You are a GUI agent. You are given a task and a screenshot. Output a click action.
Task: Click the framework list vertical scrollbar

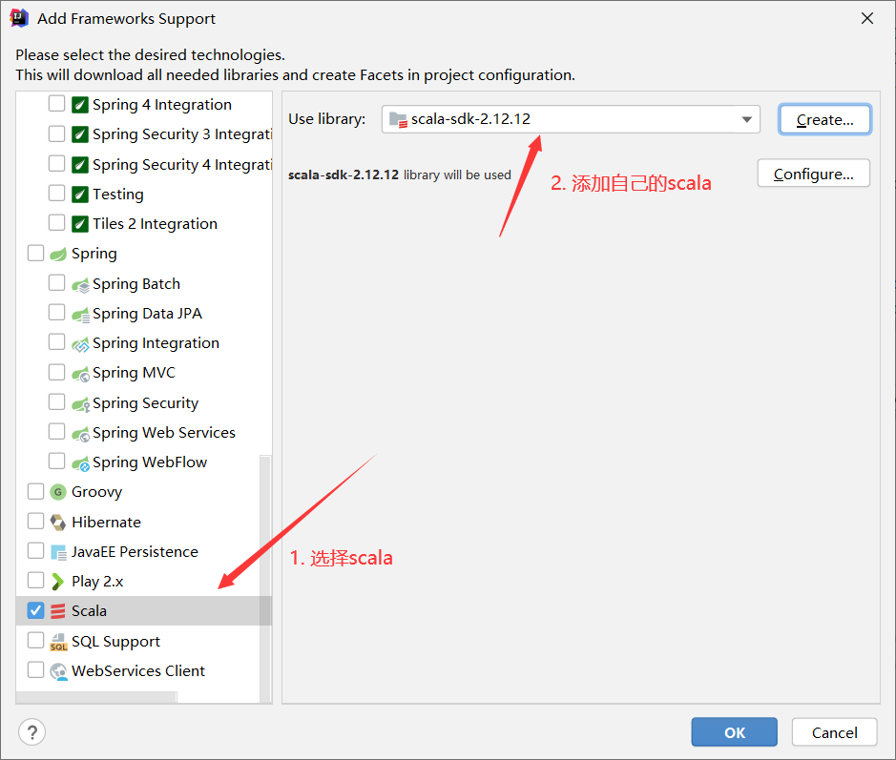tap(265, 572)
